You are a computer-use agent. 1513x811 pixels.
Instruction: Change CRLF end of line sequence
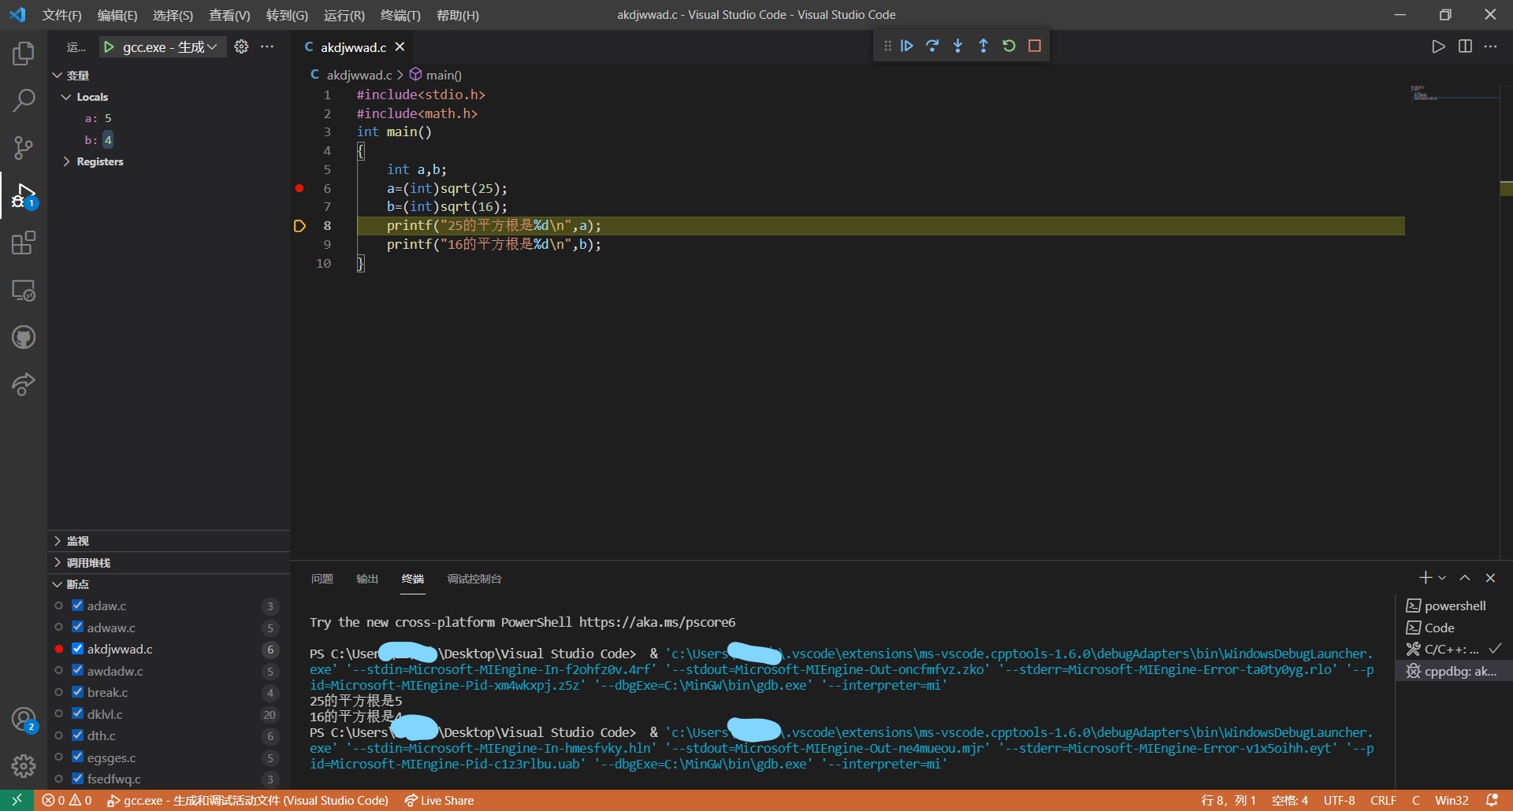[1383, 800]
